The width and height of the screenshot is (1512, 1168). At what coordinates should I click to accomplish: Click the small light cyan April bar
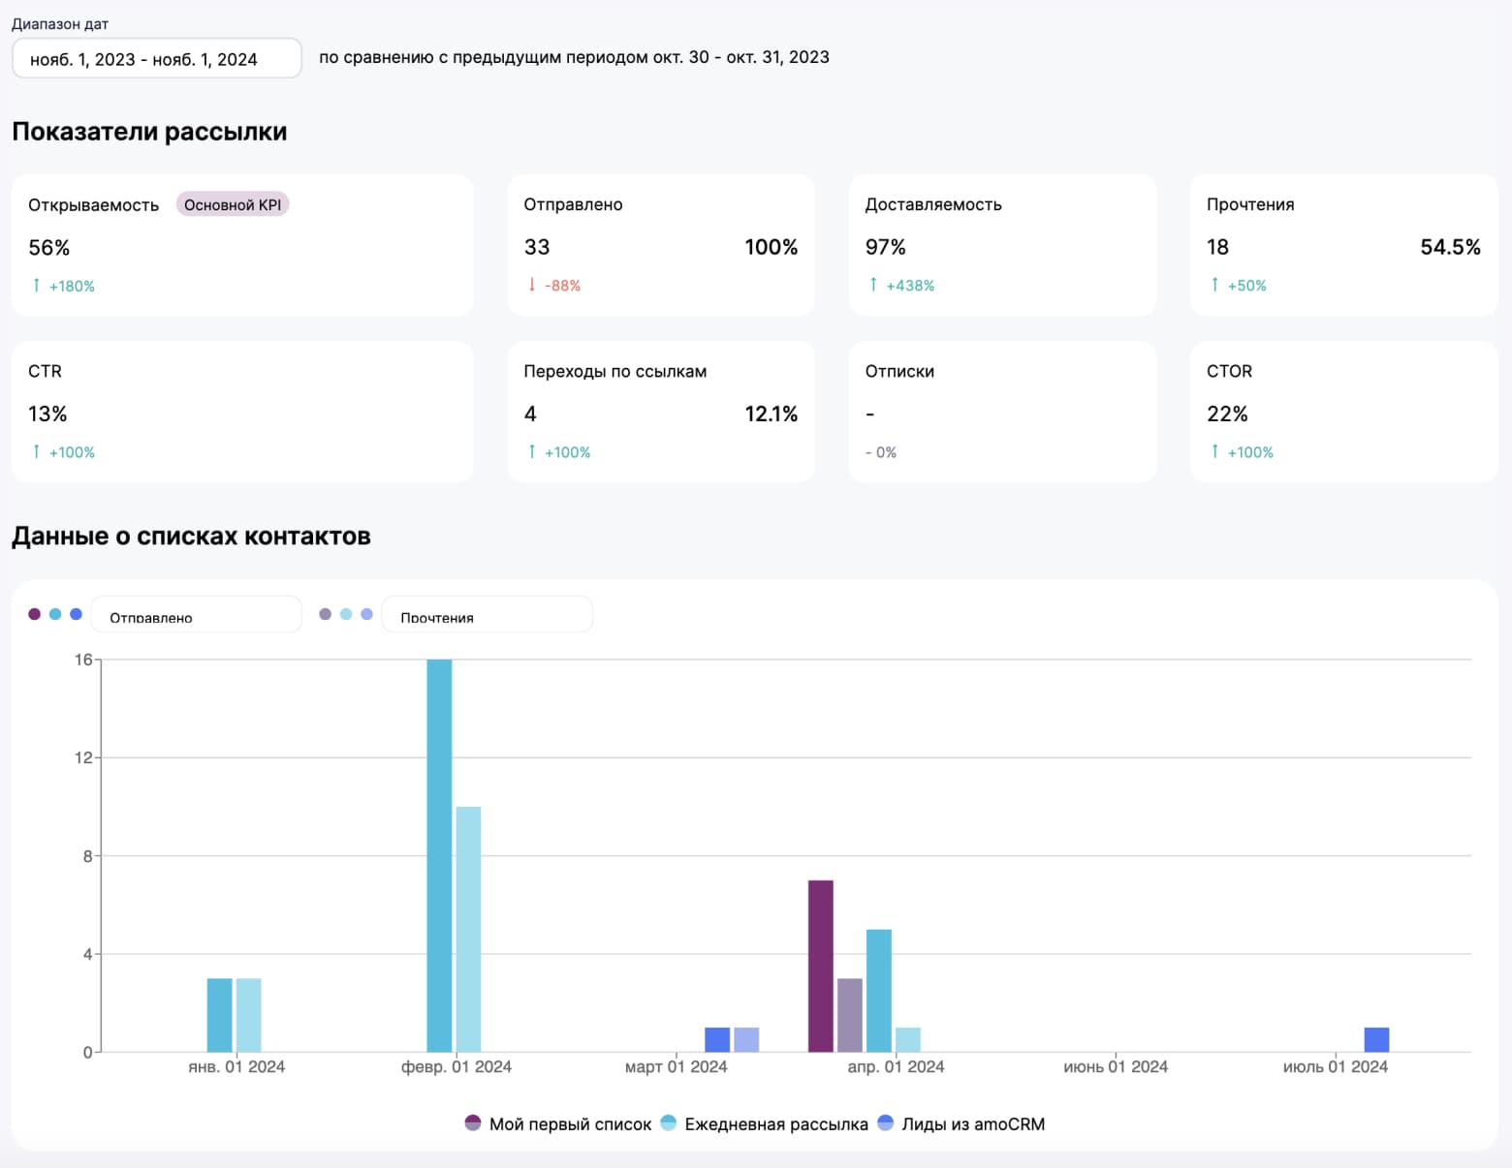click(907, 1039)
